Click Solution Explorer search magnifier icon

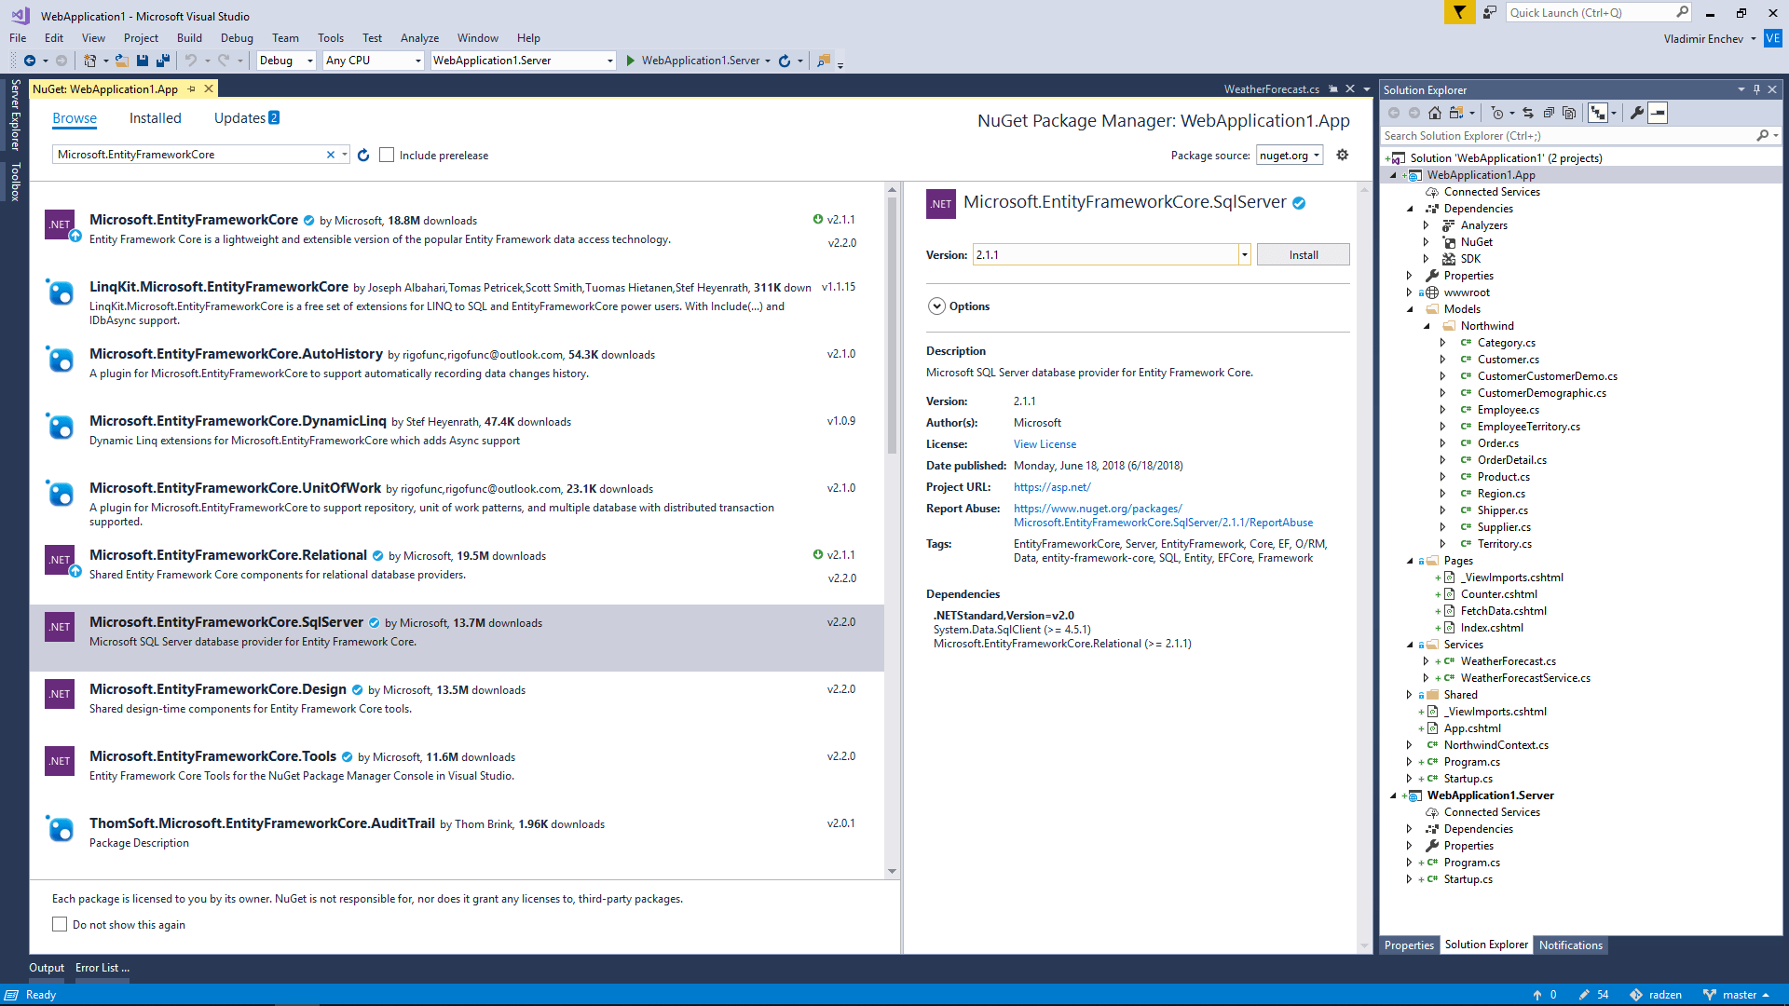(x=1762, y=136)
